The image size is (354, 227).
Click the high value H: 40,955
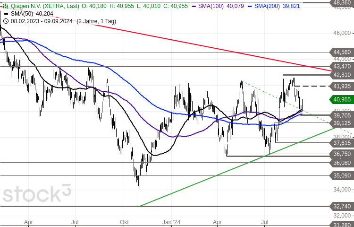tap(122, 6)
